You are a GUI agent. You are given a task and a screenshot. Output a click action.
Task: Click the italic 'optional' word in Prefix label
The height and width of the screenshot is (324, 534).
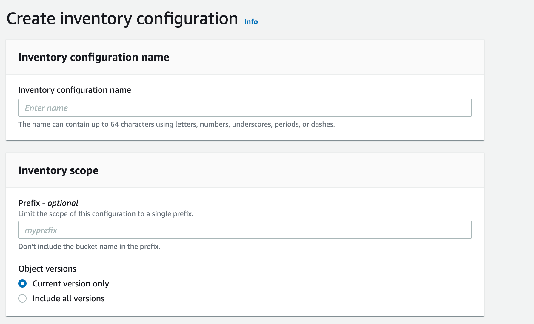[63, 203]
